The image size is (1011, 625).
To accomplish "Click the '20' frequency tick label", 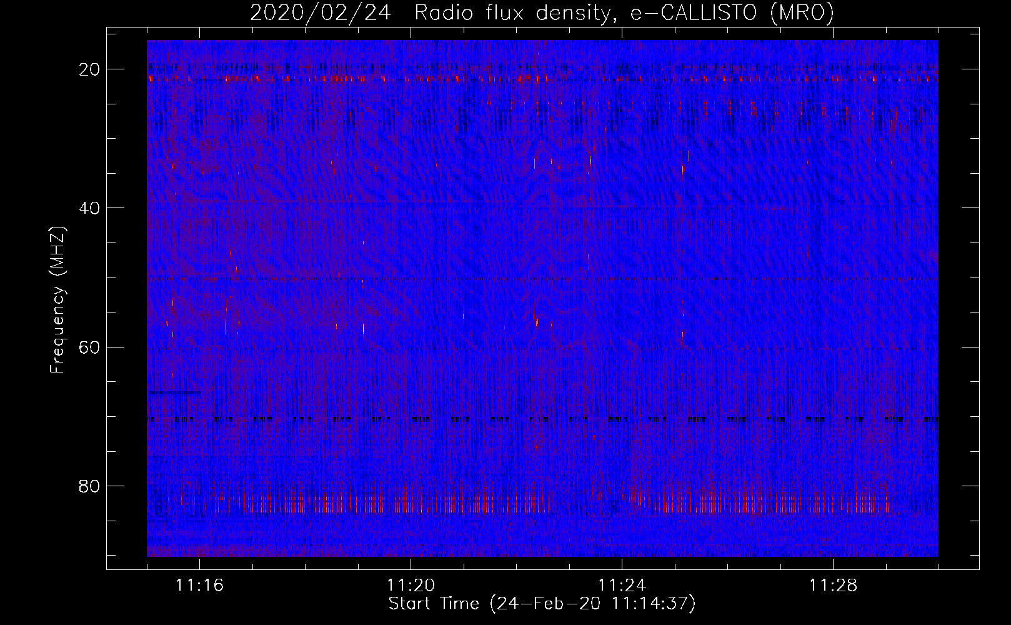I will pyautogui.click(x=90, y=69).
